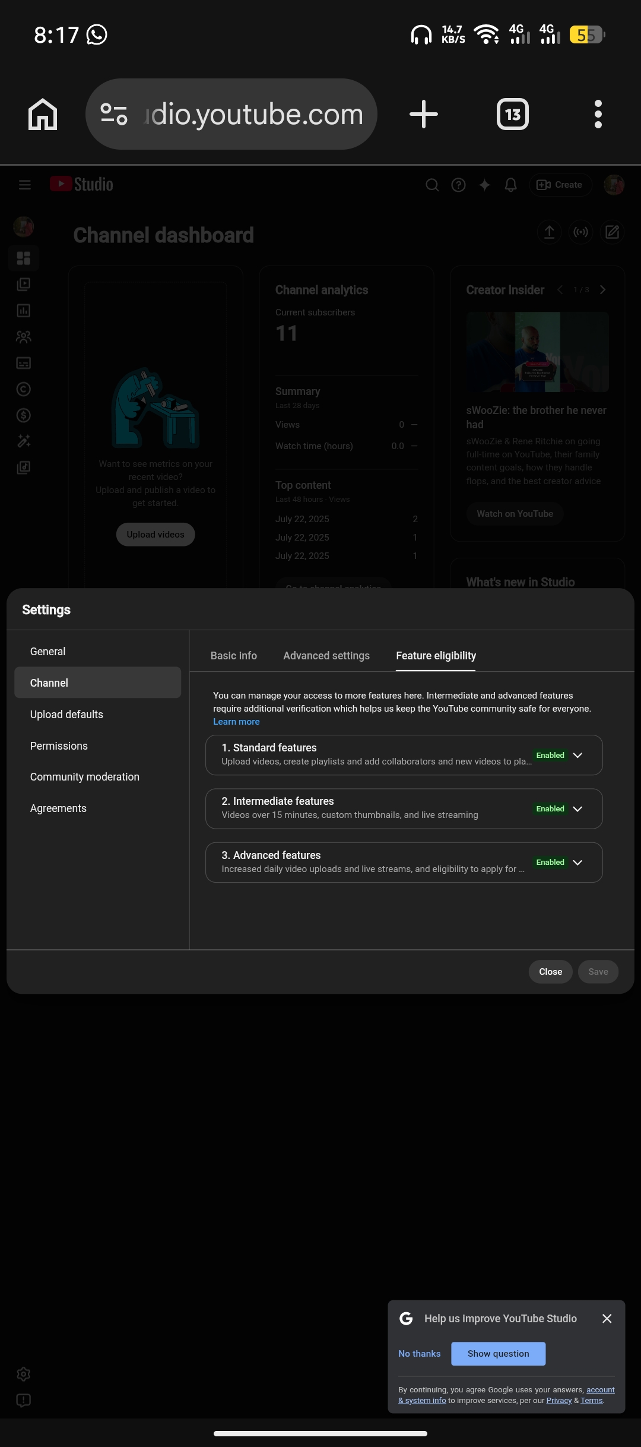Image resolution: width=641 pixels, height=1447 pixels.
Task: Select Channel in Settings menu
Action: tap(98, 683)
